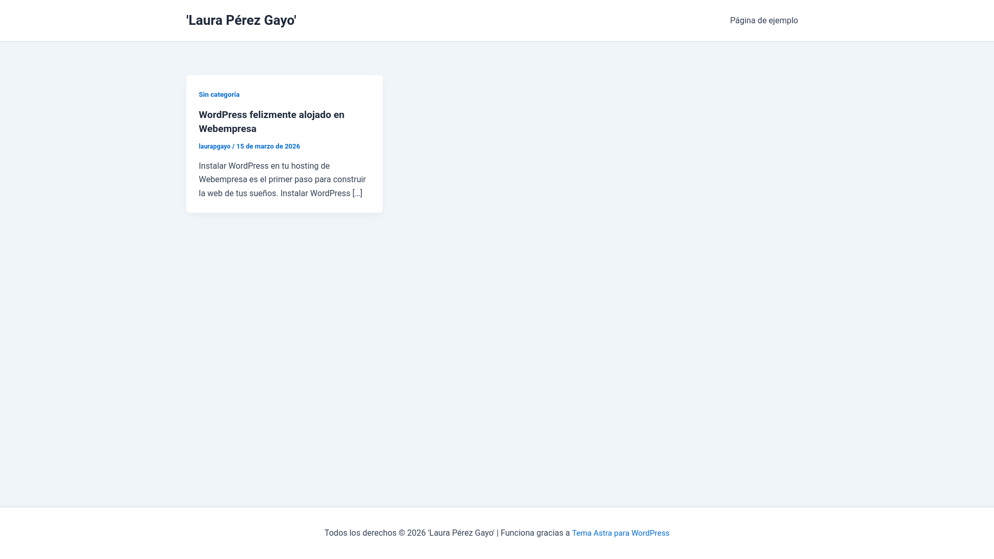Click the slash separator between author and date
This screenshot has width=994, height=559.
coord(233,146)
